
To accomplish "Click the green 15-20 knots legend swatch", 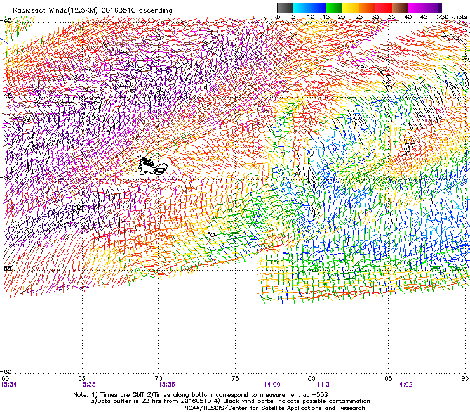I will [x=334, y=8].
